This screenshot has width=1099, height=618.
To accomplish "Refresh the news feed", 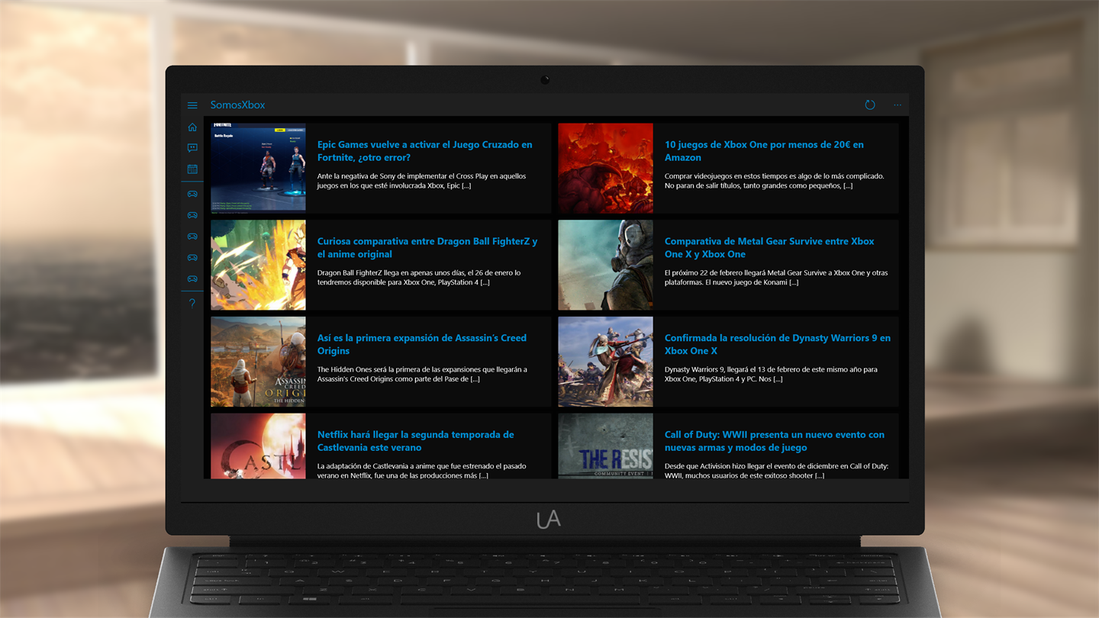I will tap(870, 105).
